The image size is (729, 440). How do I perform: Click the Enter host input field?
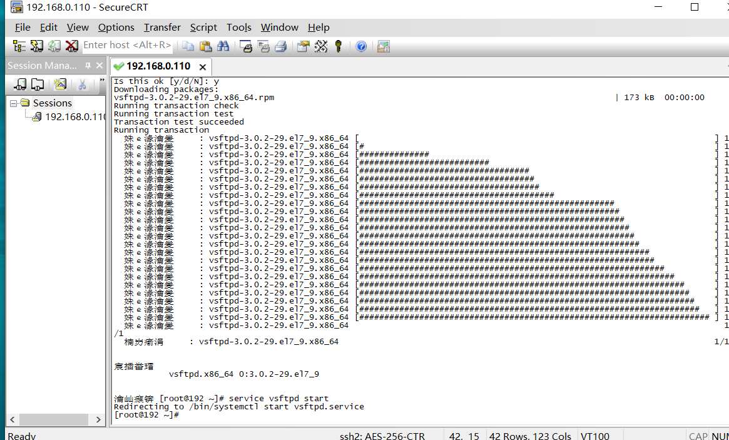click(x=128, y=45)
